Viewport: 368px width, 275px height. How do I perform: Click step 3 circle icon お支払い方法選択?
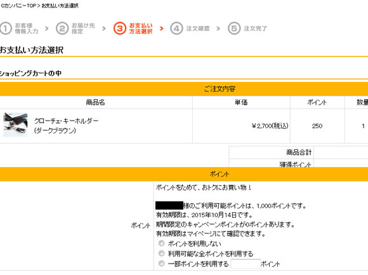click(120, 29)
